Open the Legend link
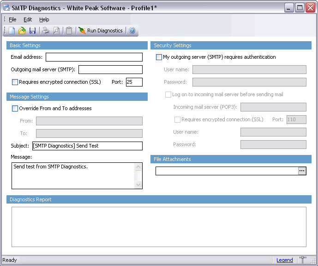Screen dimensions: 318x266 coord(284,260)
